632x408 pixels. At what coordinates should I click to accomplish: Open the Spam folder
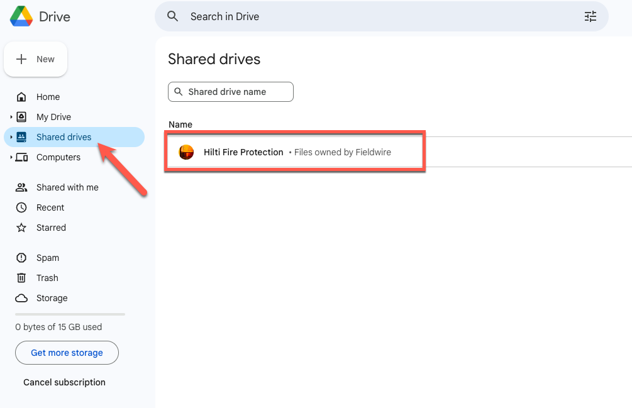pos(74,258)
